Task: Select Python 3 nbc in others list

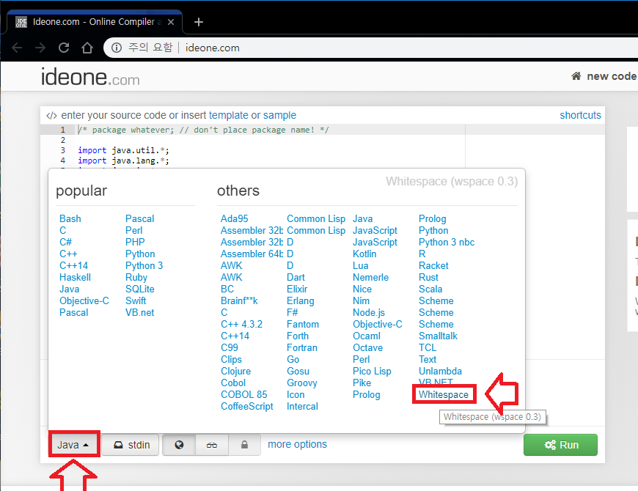Action: tap(447, 243)
